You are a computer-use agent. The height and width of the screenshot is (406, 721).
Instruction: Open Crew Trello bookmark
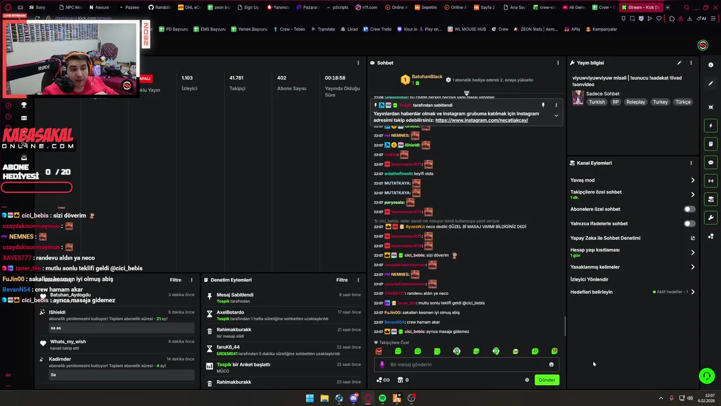coord(377,29)
